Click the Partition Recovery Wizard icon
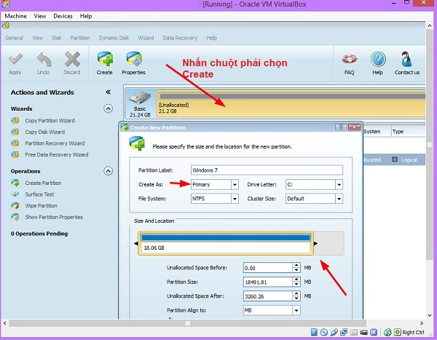This screenshot has width=437, height=340. tap(15, 143)
